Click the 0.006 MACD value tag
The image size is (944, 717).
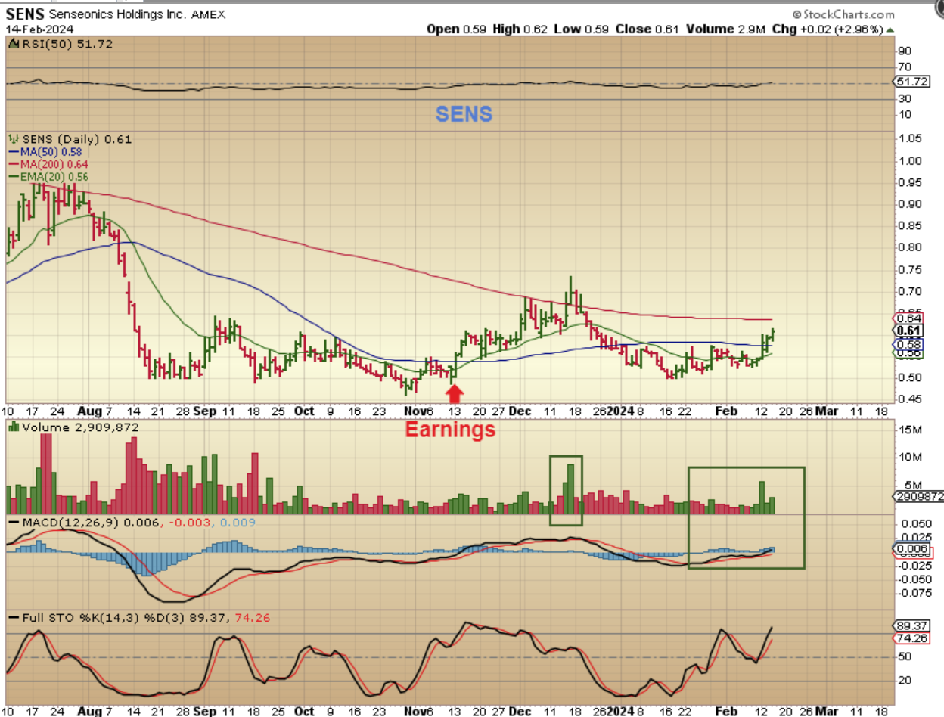click(x=911, y=548)
